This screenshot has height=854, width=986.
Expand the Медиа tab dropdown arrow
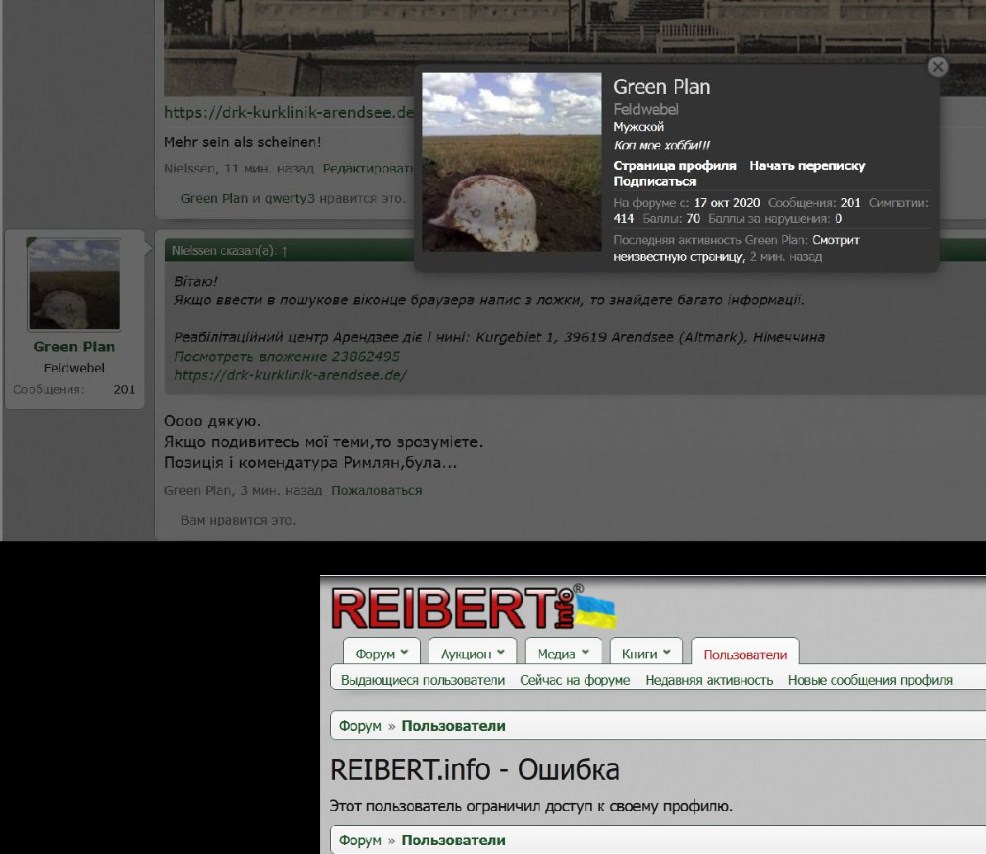coord(586,653)
